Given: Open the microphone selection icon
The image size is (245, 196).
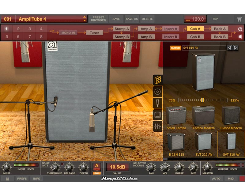Looking at the screenshot, I should tap(157, 103).
